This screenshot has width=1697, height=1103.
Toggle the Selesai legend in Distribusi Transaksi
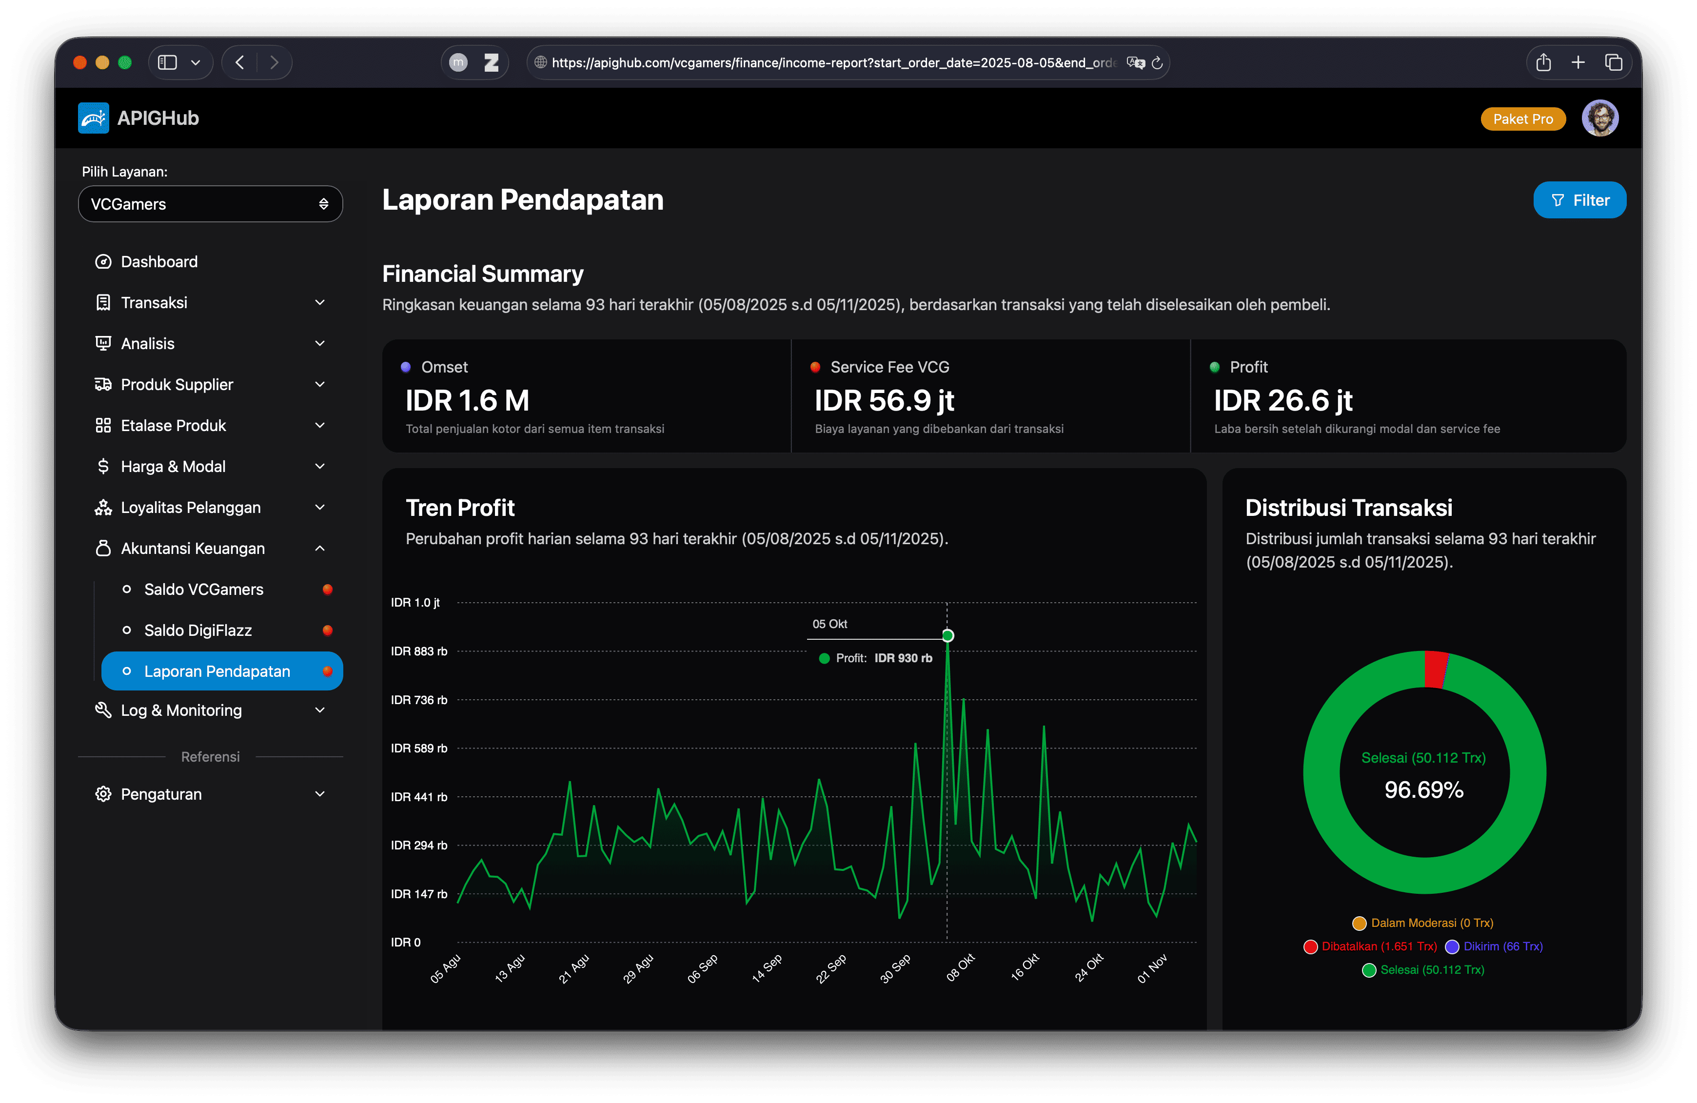[1423, 970]
